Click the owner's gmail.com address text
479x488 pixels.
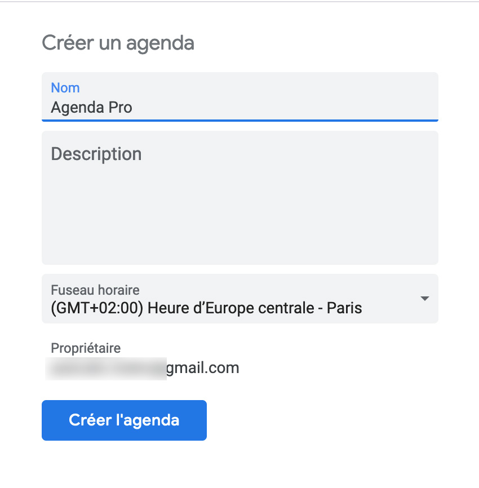click(203, 369)
